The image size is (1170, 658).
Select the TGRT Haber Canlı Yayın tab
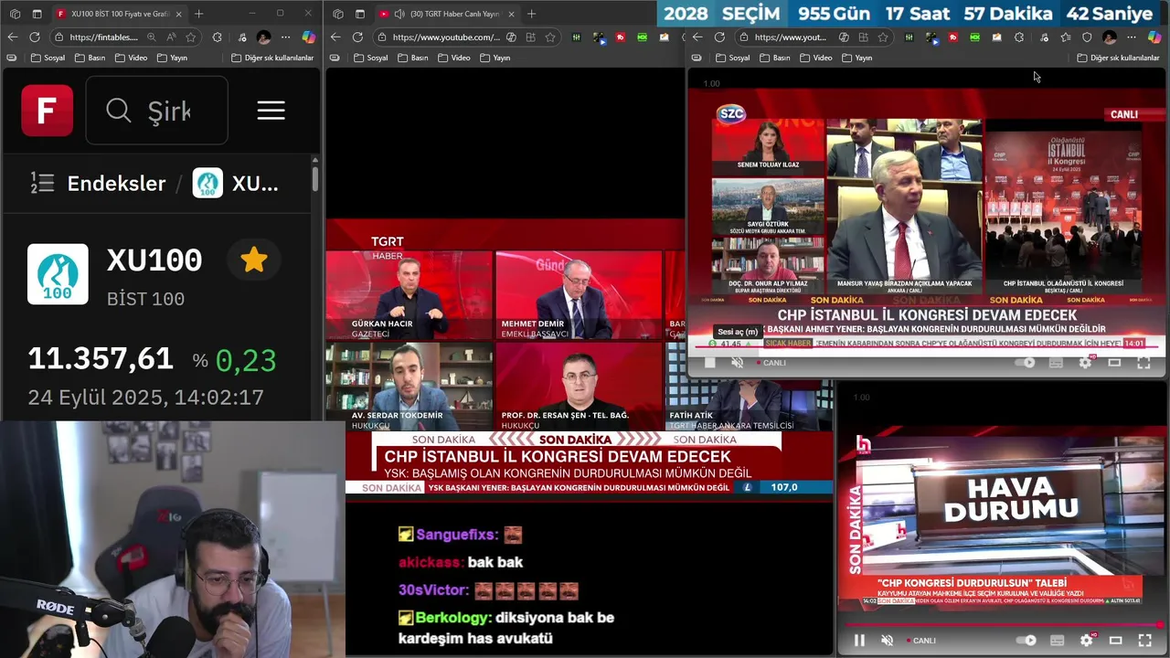pyautogui.click(x=448, y=14)
